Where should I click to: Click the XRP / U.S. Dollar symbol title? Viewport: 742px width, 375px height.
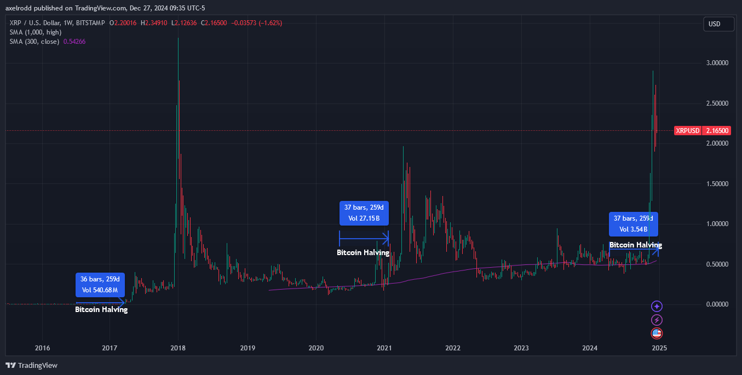[57, 23]
